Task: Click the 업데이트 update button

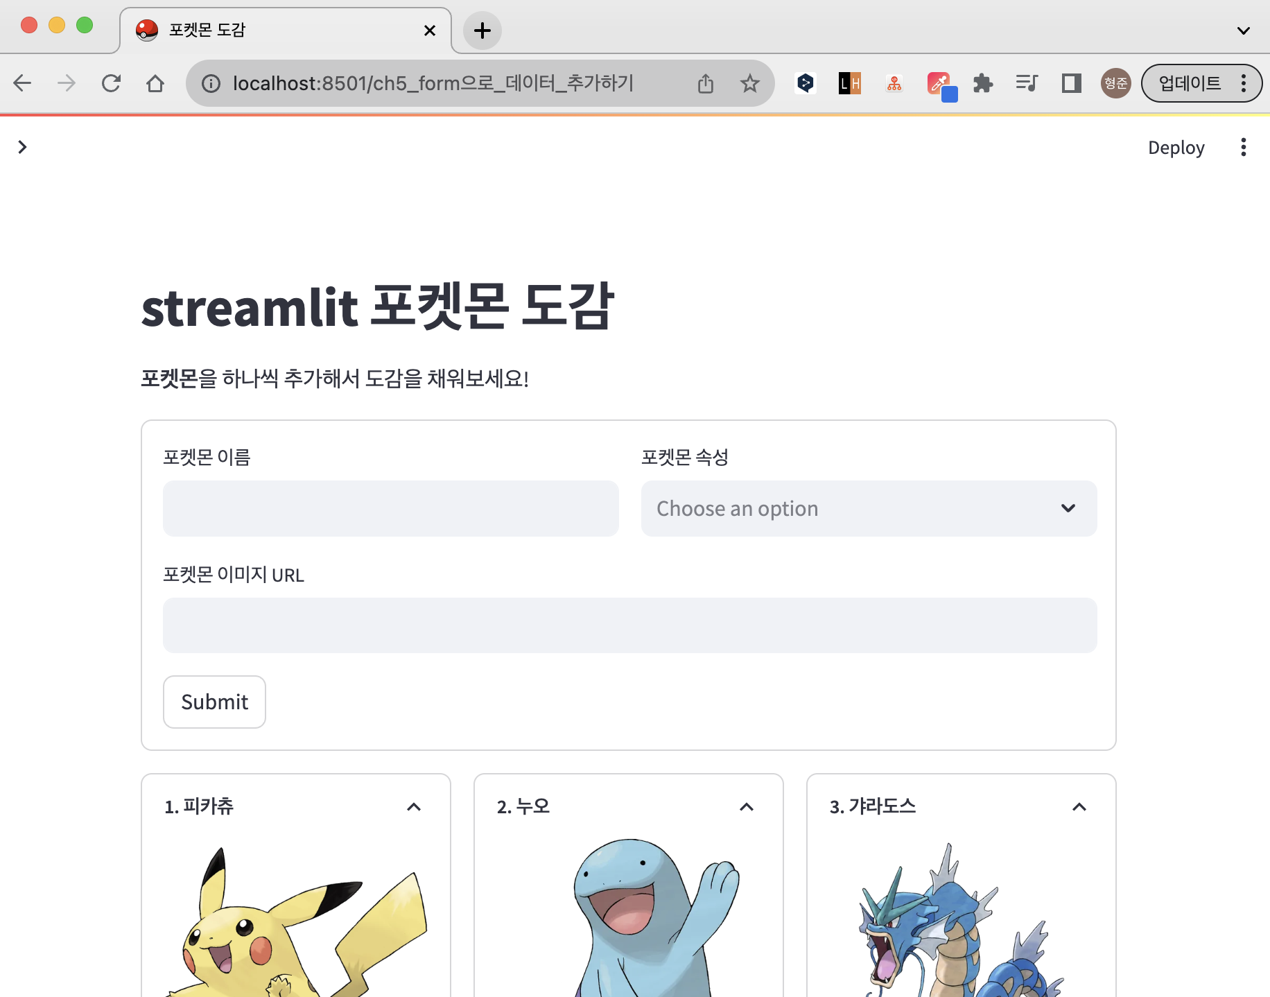Action: [1190, 84]
